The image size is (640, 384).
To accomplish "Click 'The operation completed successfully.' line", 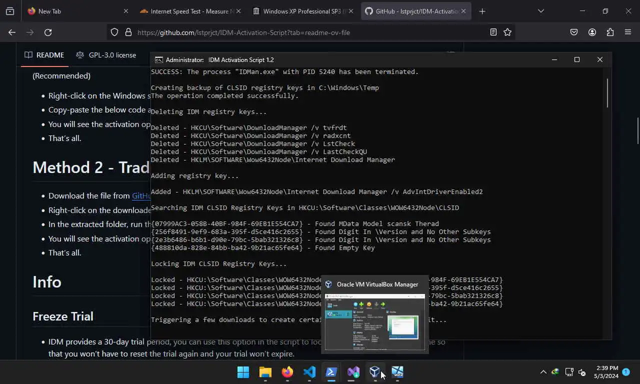I will coord(224,95).
